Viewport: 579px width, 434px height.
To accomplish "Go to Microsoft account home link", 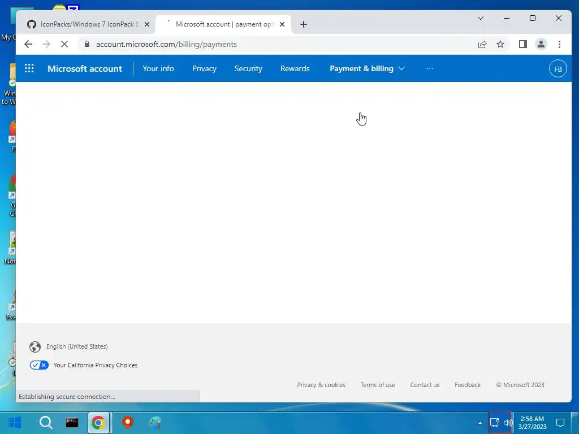I will coord(85,68).
